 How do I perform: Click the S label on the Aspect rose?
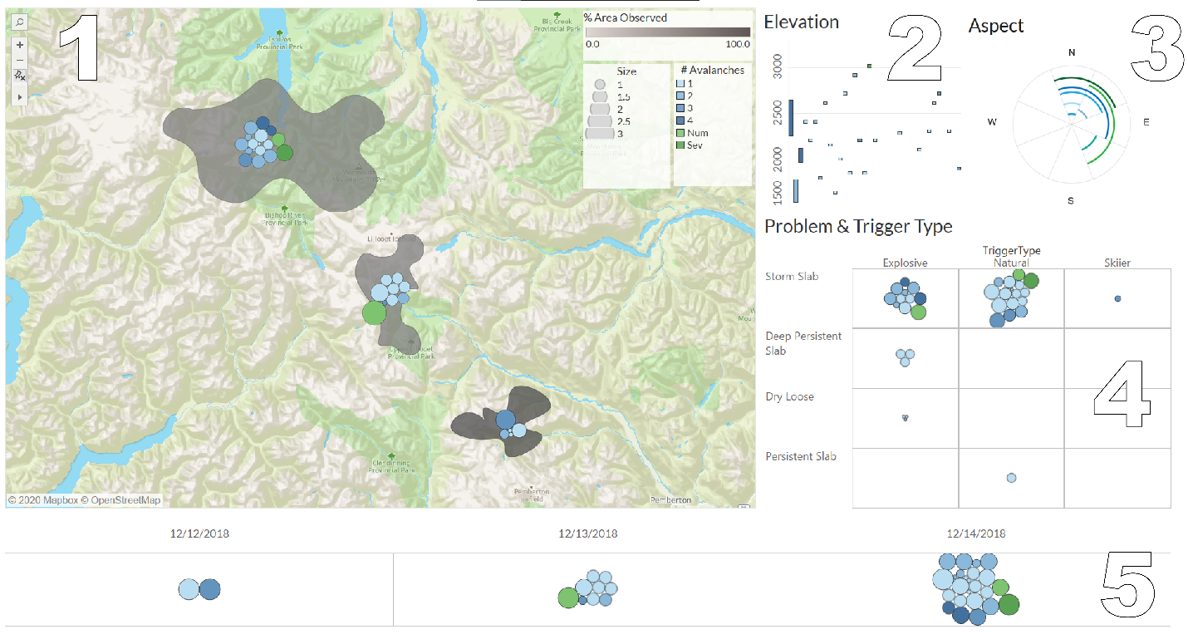[1071, 201]
